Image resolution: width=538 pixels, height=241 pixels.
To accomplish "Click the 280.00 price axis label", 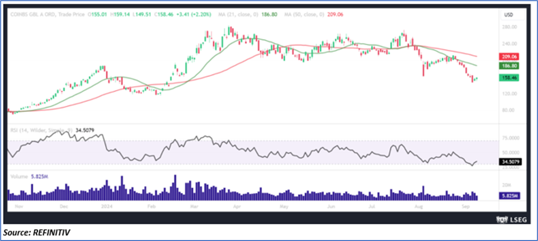I will [509, 27].
